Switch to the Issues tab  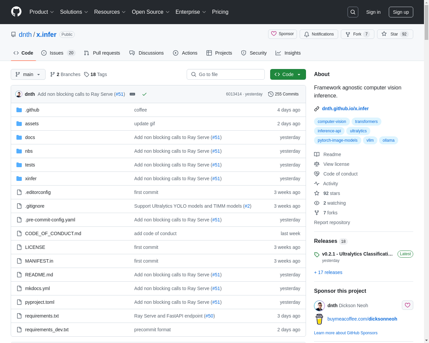tap(58, 53)
